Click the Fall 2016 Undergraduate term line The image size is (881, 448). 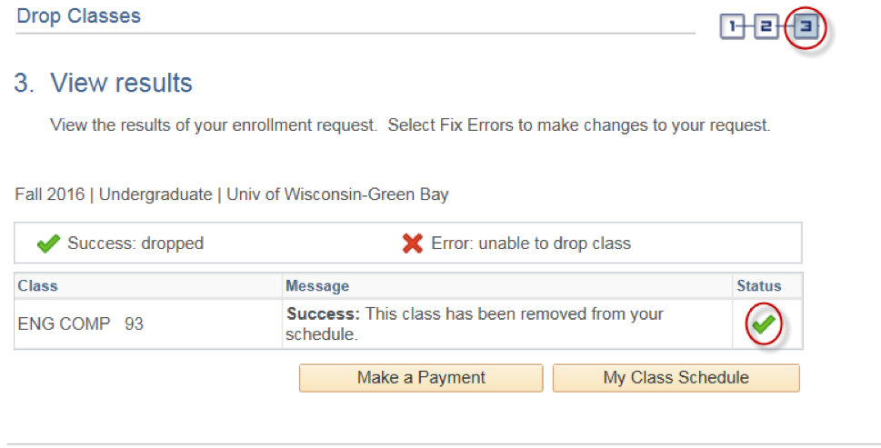(232, 194)
